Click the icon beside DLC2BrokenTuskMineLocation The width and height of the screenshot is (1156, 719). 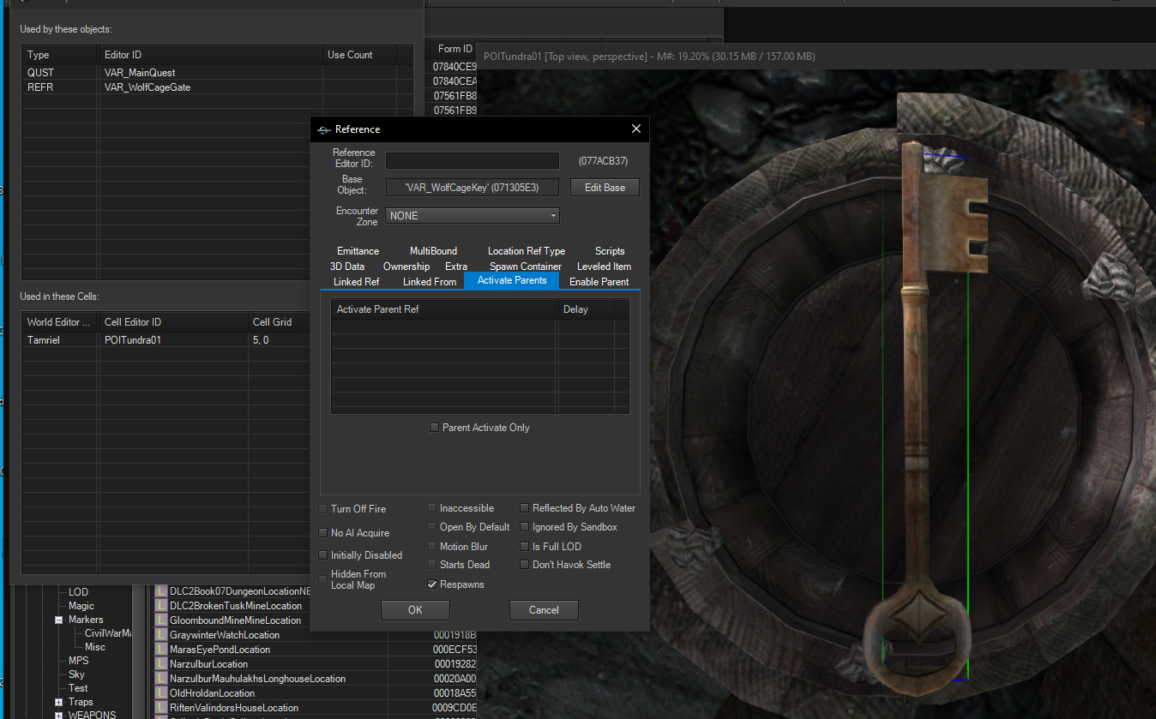[x=161, y=606]
